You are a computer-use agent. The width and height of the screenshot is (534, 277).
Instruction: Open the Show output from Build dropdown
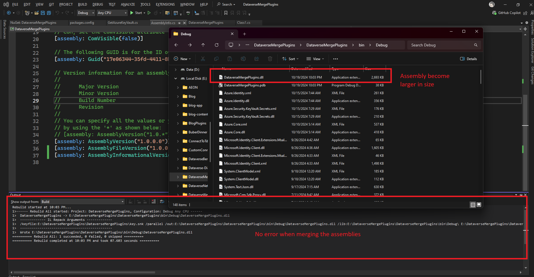point(83,202)
